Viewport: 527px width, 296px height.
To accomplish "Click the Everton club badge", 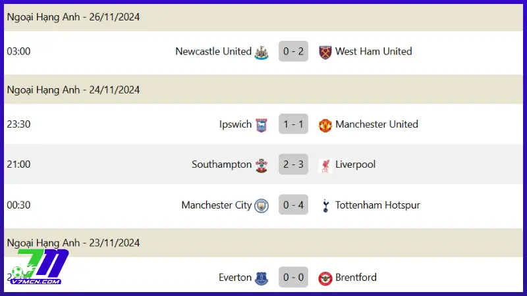I will pyautogui.click(x=262, y=278).
